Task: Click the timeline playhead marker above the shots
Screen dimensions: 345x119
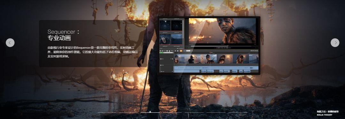Action: [x=210, y=52]
